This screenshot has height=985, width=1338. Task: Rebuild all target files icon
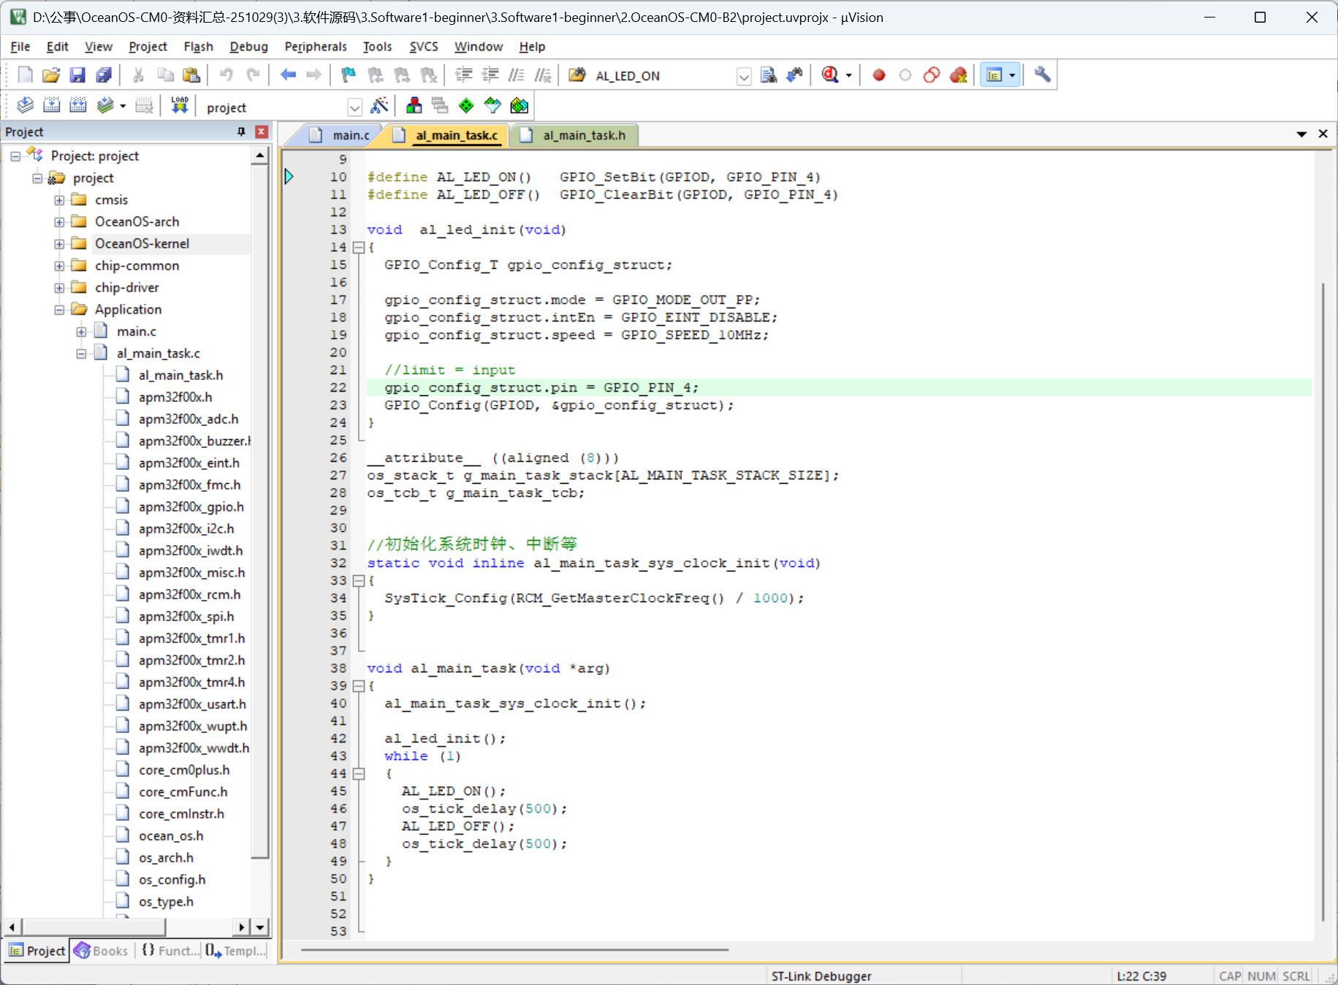pyautogui.click(x=77, y=105)
